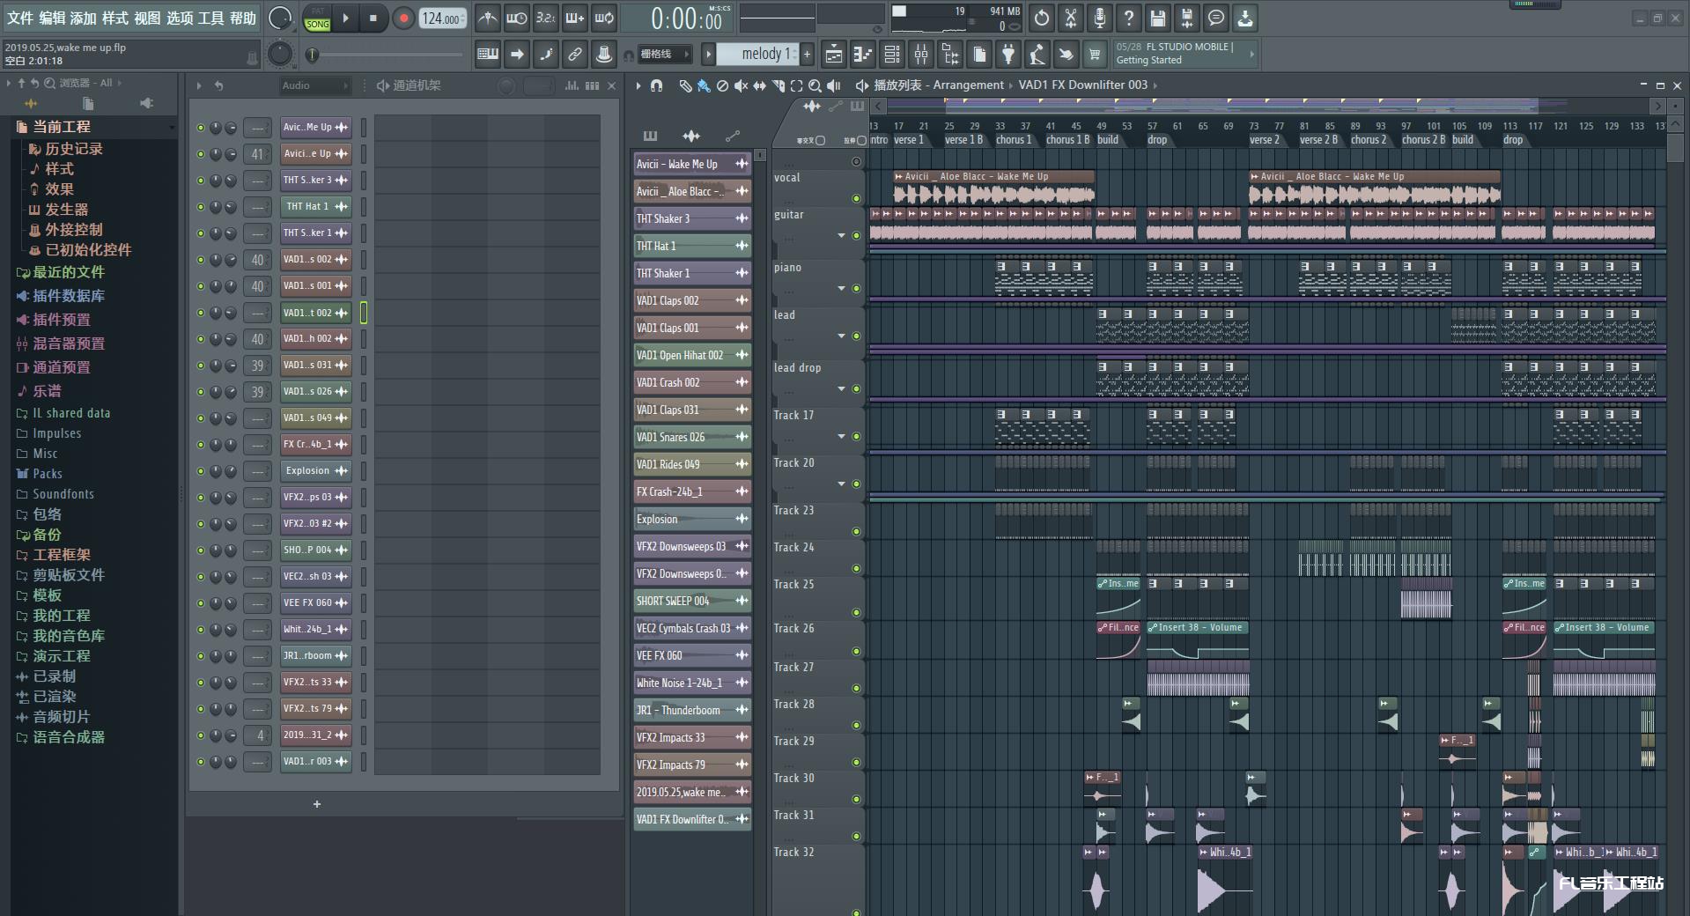The height and width of the screenshot is (916, 1690).
Task: Select the playlist Slip tool
Action: click(x=759, y=85)
